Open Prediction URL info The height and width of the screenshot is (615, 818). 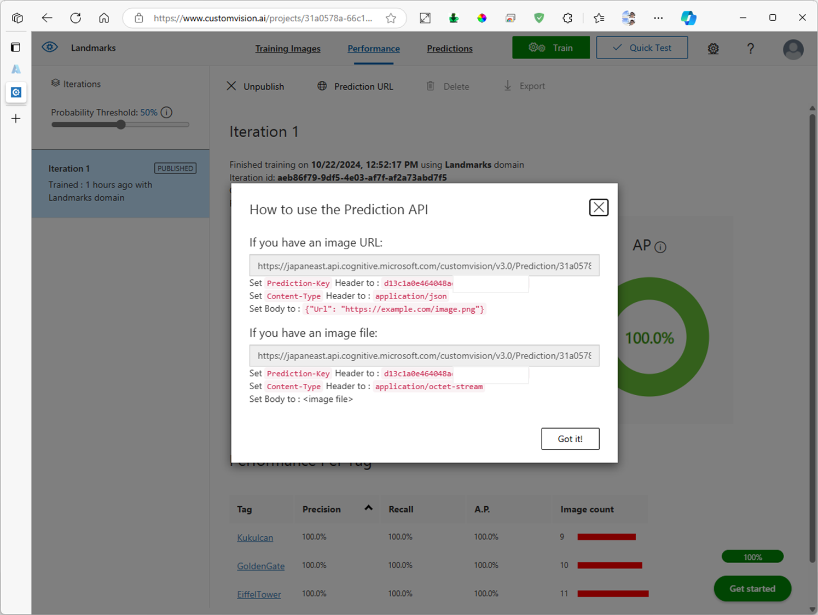pos(355,86)
